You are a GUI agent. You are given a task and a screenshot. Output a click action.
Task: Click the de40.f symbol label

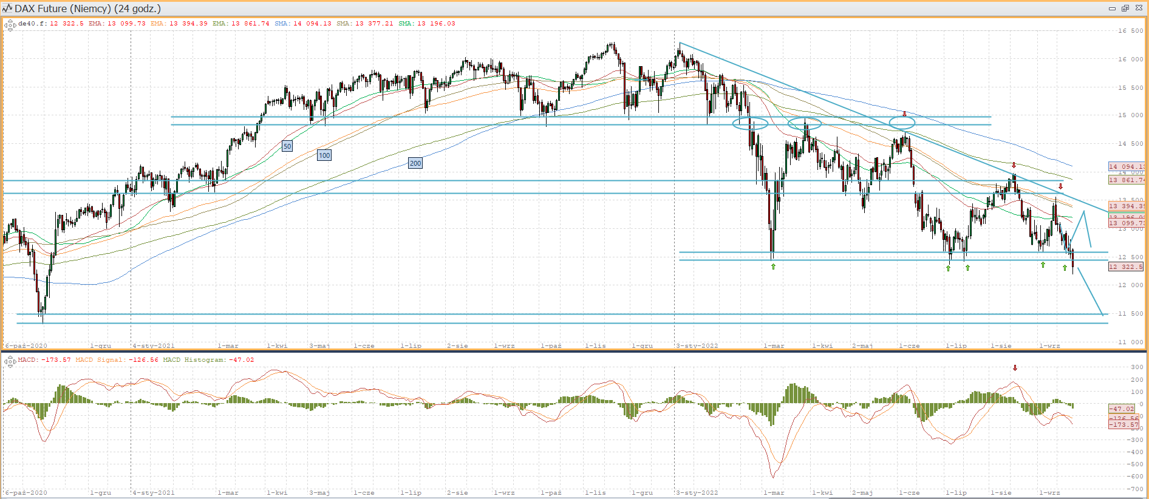tap(32, 24)
